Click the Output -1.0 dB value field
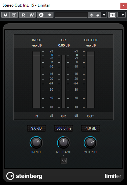Screen dimensions: 127x185 [x=90, y=128]
